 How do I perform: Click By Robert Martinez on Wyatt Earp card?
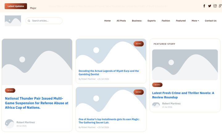(x=87, y=79)
